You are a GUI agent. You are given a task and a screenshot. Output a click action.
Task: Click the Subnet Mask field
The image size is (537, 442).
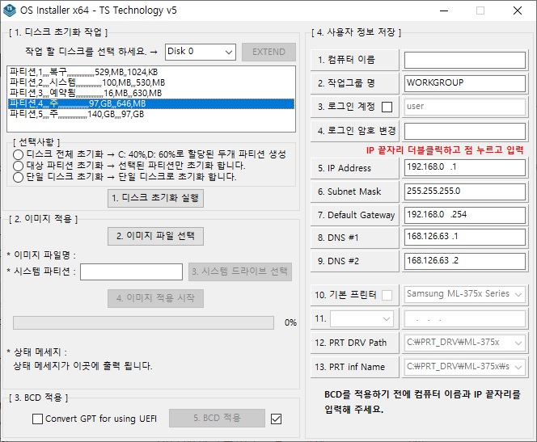tap(465, 192)
